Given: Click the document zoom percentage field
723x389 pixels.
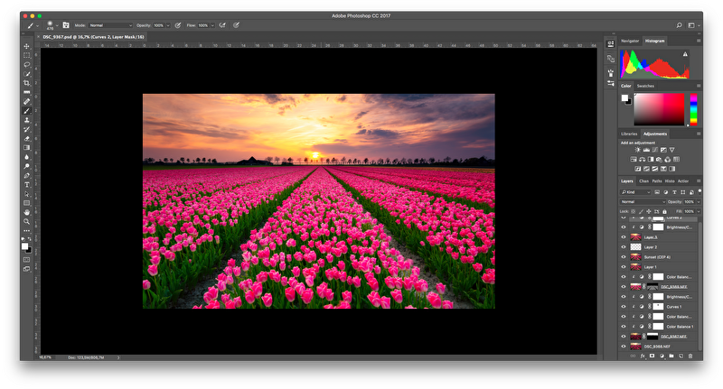Looking at the screenshot, I should click(46, 357).
